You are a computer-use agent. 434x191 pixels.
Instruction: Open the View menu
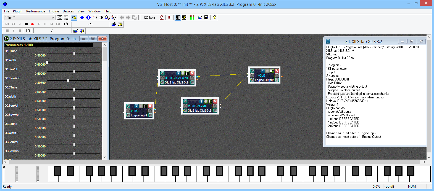pyautogui.click(x=81, y=11)
